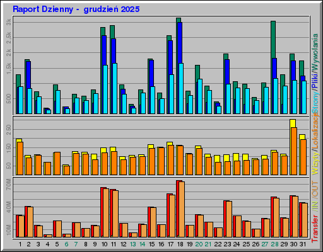Click day label '8' on the x-axis
The height and width of the screenshot is (252, 323).
pos(86,244)
